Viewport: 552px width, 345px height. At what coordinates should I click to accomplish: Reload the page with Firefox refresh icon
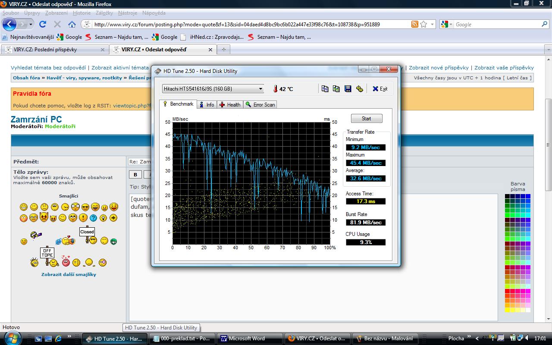(43, 24)
